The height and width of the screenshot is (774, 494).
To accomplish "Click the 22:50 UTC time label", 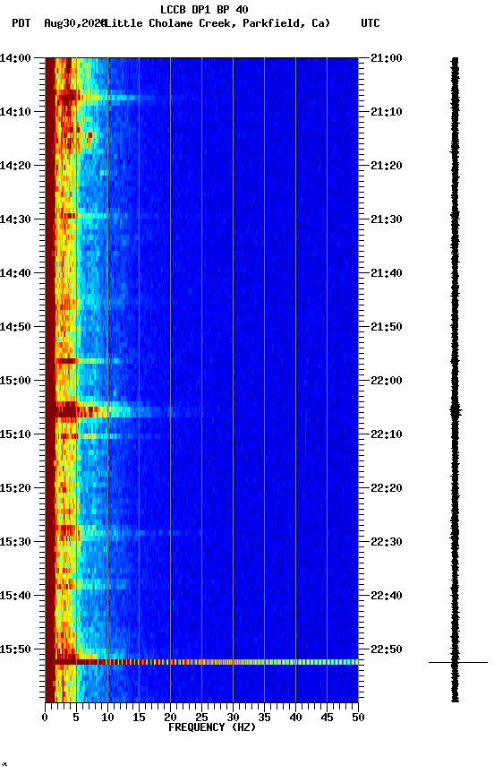I will 387,649.
